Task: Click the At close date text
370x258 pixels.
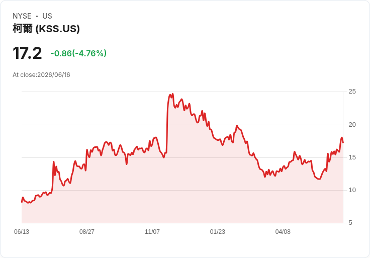Action: (41, 75)
